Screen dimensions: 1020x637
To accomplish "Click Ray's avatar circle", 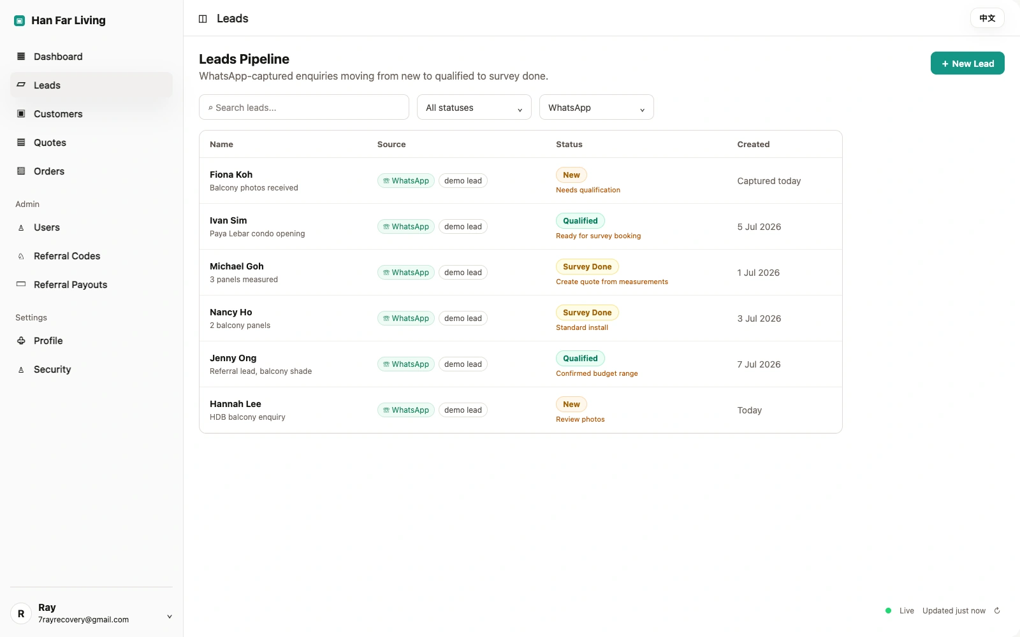I will click(21, 613).
